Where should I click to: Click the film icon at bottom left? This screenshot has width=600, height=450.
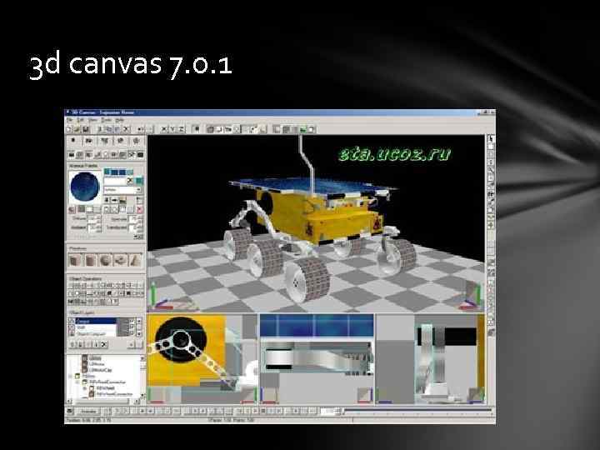(70, 412)
